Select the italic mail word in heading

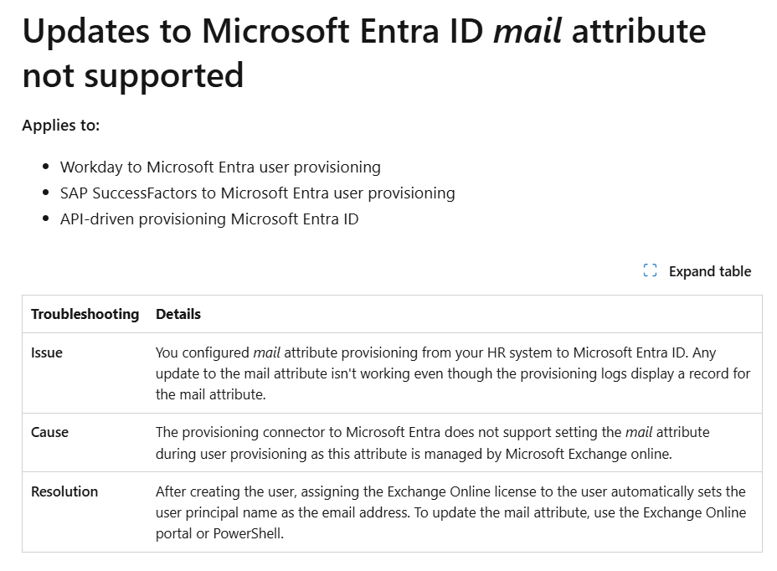pyautogui.click(x=527, y=31)
